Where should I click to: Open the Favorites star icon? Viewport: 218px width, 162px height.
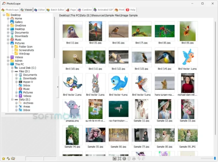pyautogui.click(x=4, y=158)
